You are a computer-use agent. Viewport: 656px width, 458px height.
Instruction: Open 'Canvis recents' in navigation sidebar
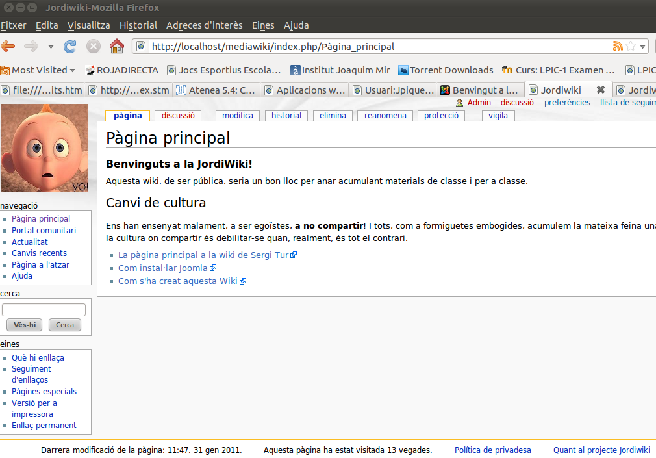(x=39, y=253)
